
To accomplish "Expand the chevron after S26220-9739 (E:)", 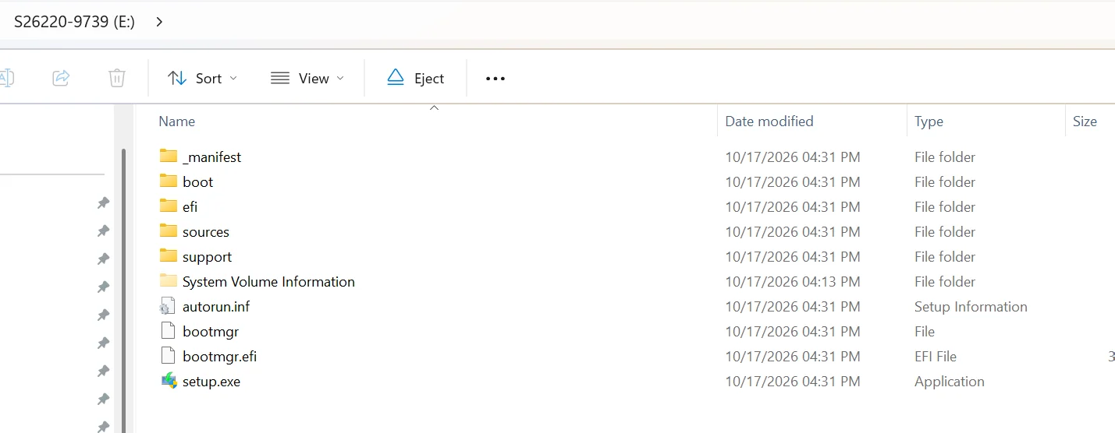I will [x=159, y=22].
